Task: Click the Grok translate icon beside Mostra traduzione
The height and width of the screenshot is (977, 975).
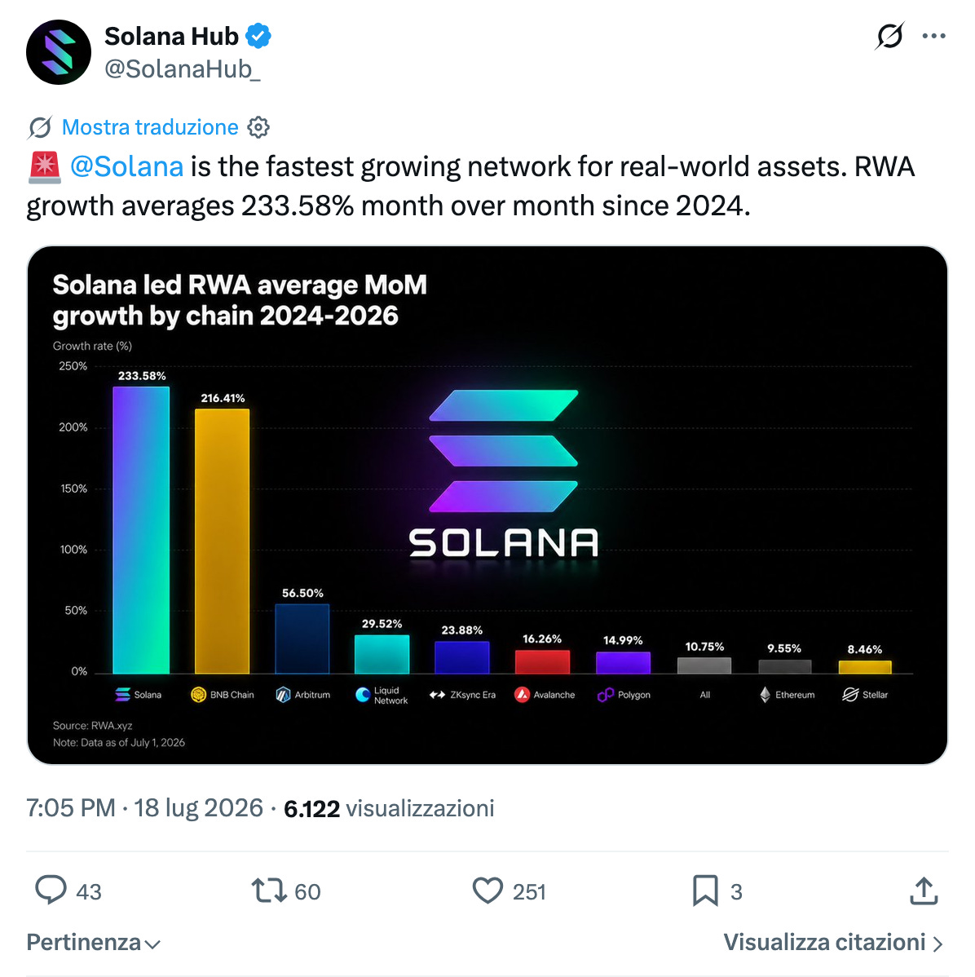Action: [40, 127]
